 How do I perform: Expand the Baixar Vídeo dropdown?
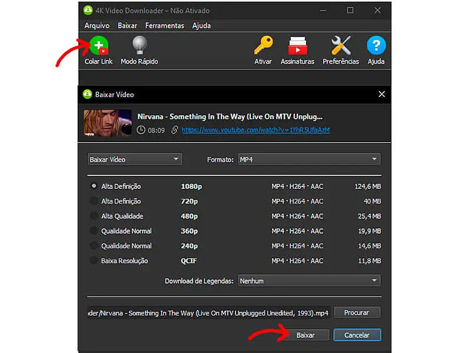[x=134, y=159]
